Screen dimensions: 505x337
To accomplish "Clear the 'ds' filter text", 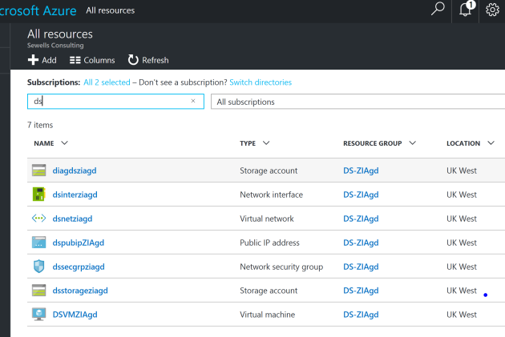I will 193,101.
